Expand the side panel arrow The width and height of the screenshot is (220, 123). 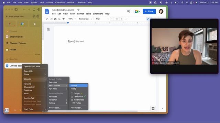pos(162,108)
